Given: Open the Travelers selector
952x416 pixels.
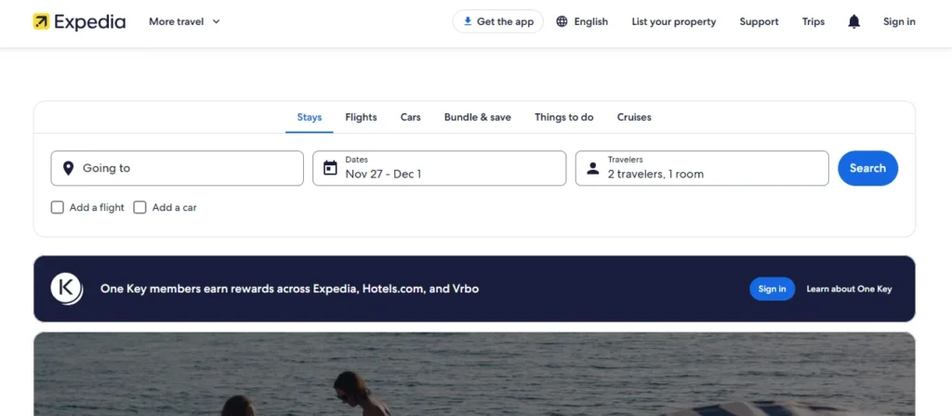Looking at the screenshot, I should [x=702, y=168].
